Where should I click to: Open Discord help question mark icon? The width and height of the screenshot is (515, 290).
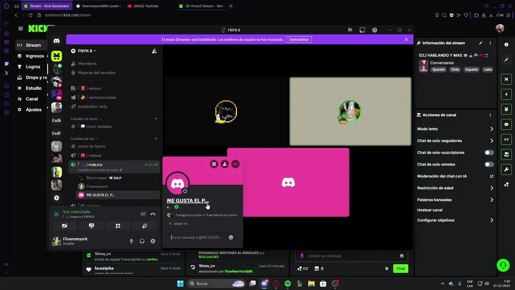click(375, 30)
